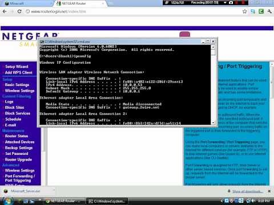Go back using the browser back arrow
This screenshot has width=274, height=205.
[5, 11]
